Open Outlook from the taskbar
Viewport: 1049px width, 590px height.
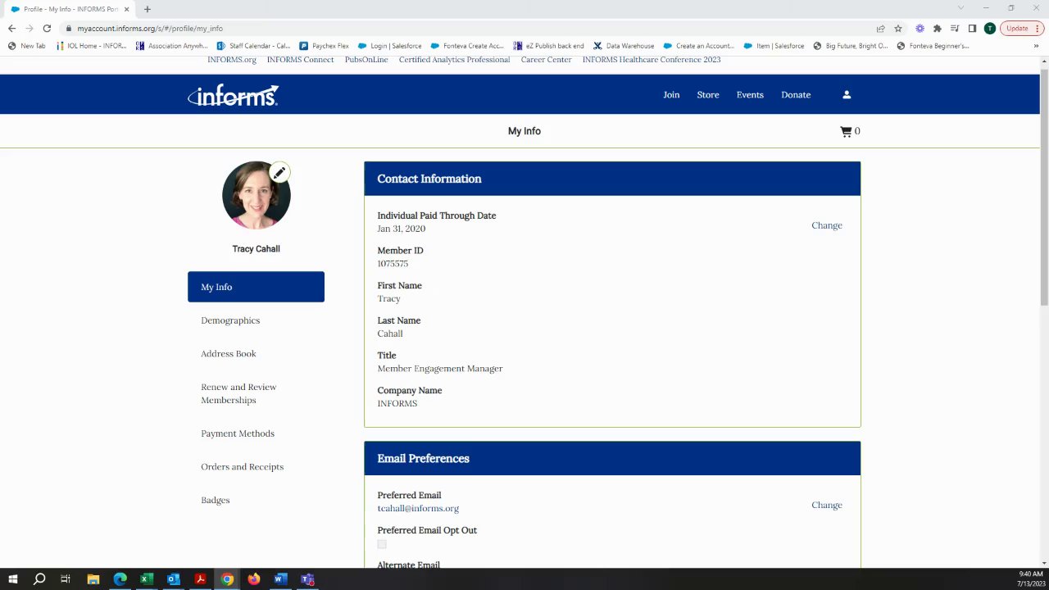pyautogui.click(x=174, y=579)
